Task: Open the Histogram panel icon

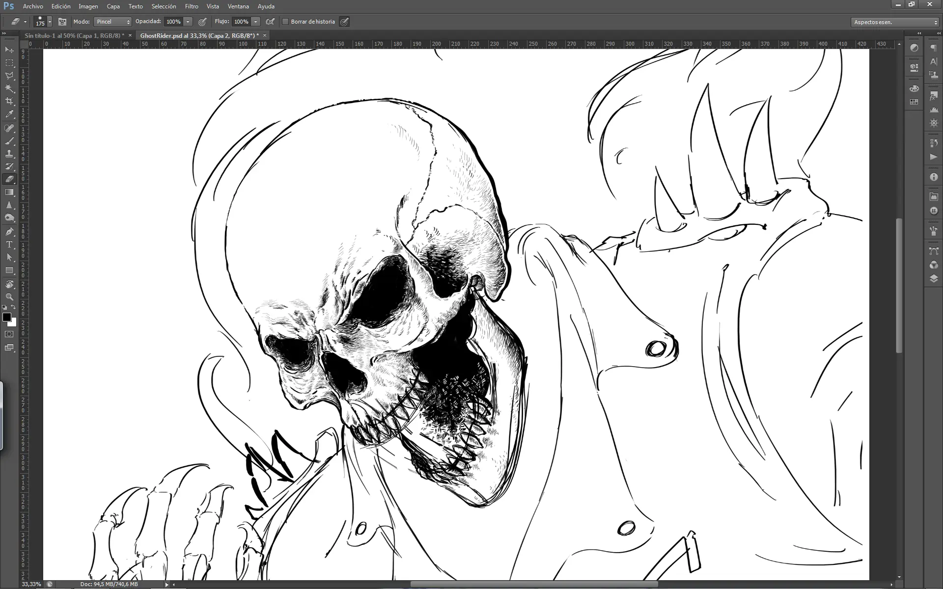Action: tap(934, 109)
